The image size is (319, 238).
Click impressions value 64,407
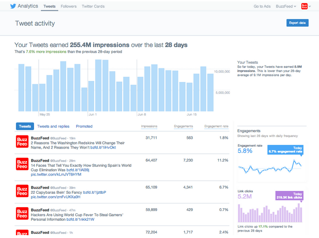point(151,160)
